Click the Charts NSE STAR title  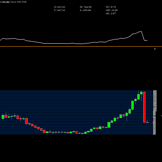tap(18, 2)
